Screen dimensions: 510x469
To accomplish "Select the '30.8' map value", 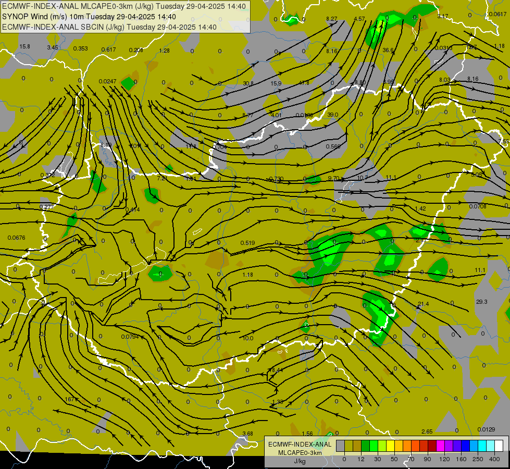I will [x=248, y=84].
